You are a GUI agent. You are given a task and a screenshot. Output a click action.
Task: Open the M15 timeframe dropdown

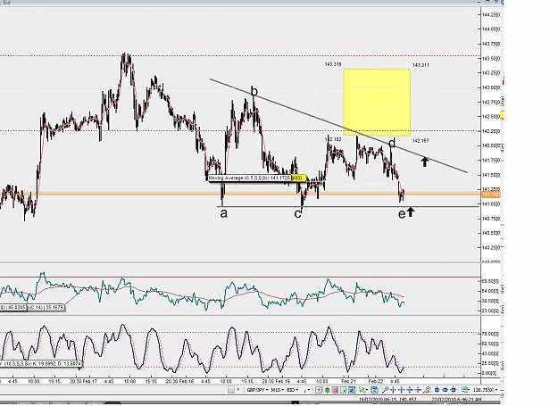(x=278, y=390)
